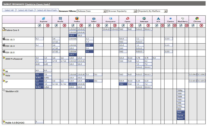The width and height of the screenshot is (207, 126).
Task: Select BlackBerry 7290 device
Action: 181,103
